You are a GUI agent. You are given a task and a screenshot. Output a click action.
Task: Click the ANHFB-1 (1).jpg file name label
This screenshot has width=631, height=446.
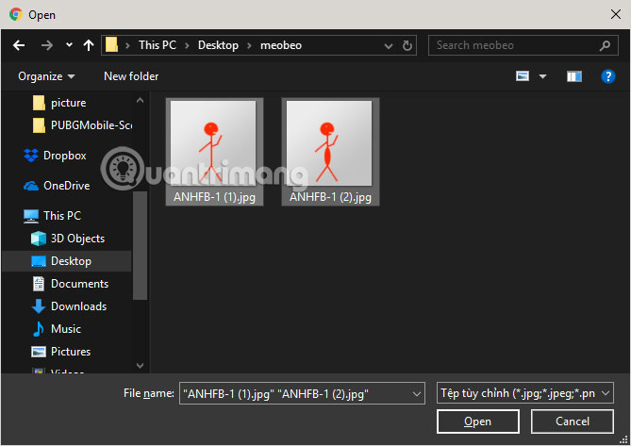[x=214, y=197]
